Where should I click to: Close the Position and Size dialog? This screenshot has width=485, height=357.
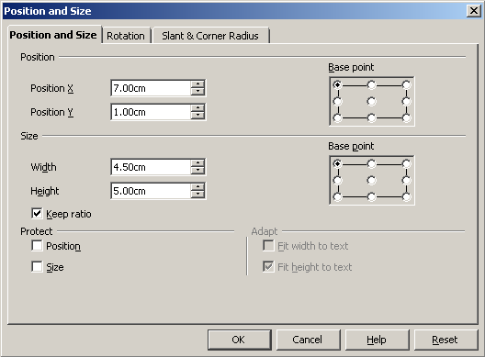click(473, 11)
